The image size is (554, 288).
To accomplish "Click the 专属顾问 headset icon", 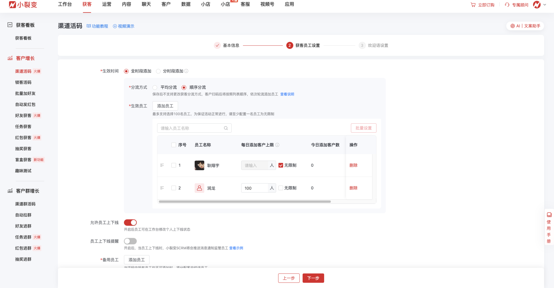I will point(507,5).
